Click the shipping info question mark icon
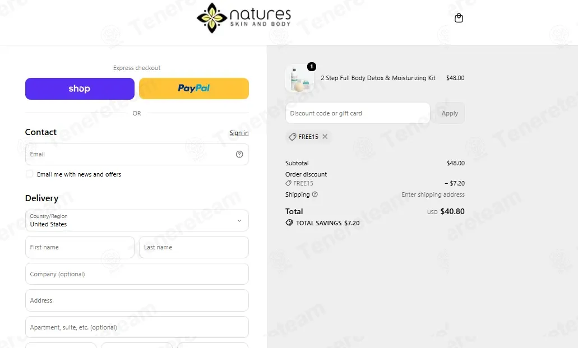Screen dimensions: 578x348 [315, 194]
